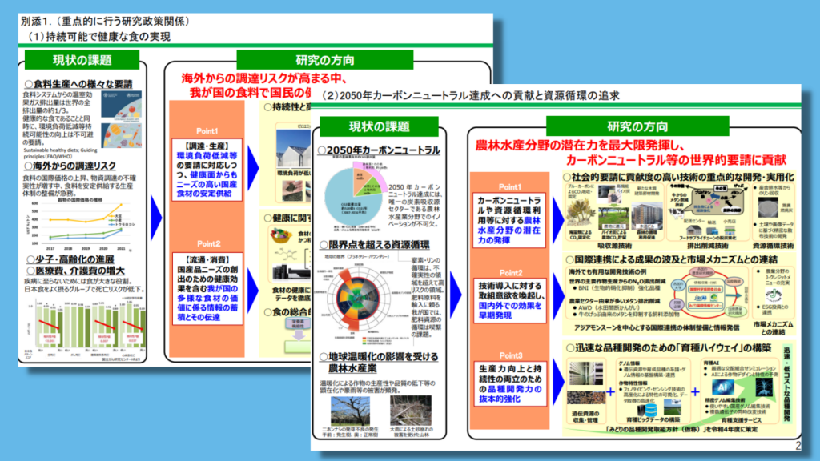Click the caption '育種ビッグデータの構築'
Screen dimensions: 820x461
click(x=653, y=419)
